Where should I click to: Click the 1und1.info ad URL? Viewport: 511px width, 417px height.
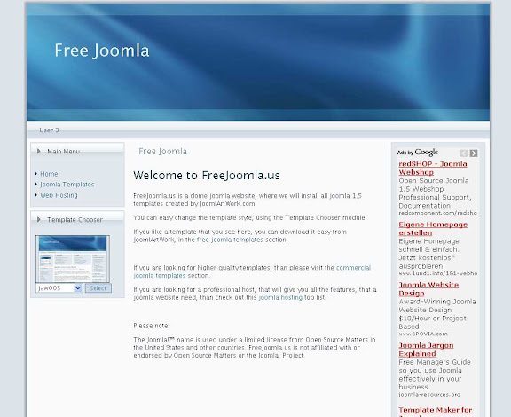pyautogui.click(x=438, y=273)
